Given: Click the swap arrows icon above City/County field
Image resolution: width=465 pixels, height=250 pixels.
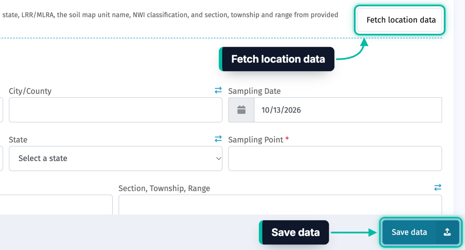Looking at the screenshot, I should 218,90.
